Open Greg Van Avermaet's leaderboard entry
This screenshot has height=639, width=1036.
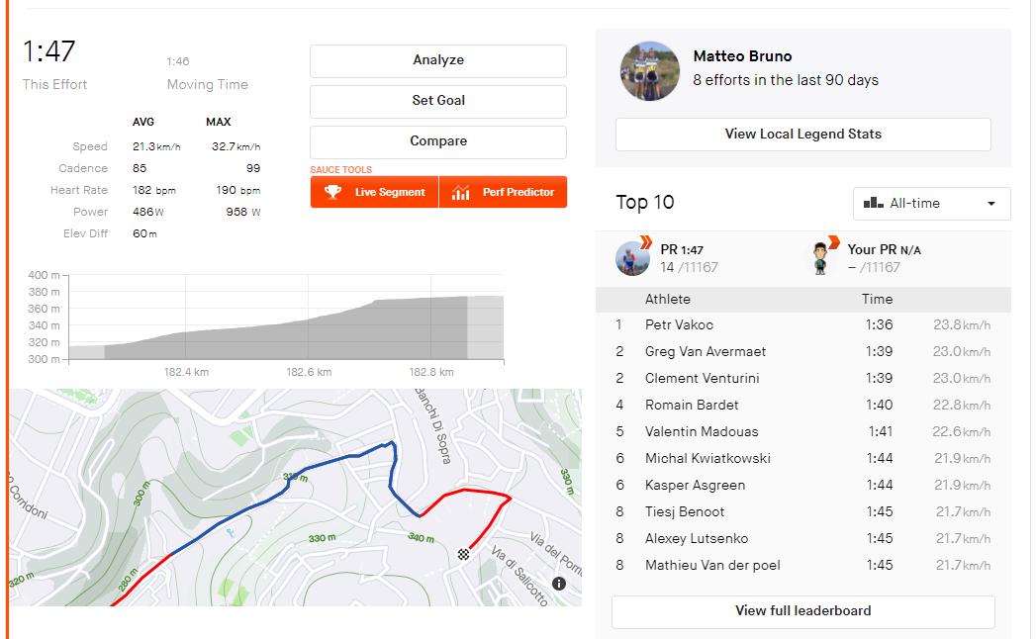tap(705, 351)
